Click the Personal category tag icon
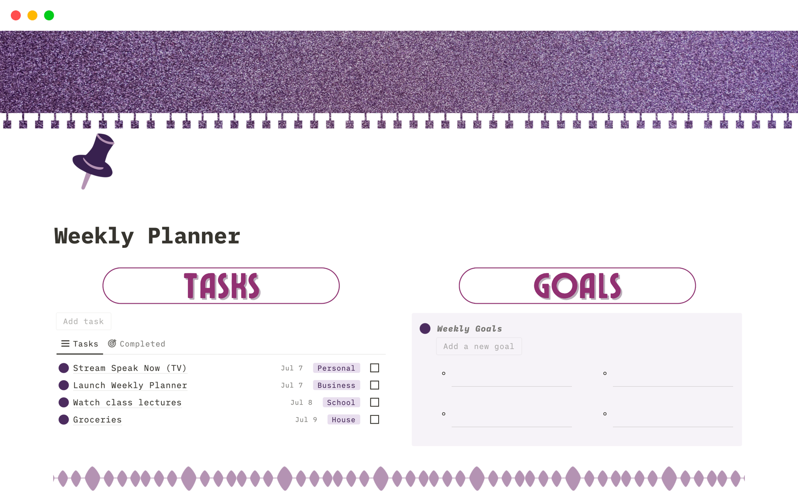The height and width of the screenshot is (499, 798). click(x=336, y=368)
